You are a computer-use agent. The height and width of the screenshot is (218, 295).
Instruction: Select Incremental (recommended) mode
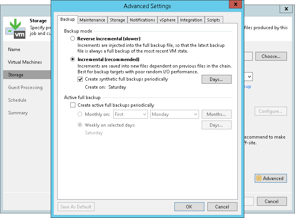pyautogui.click(x=73, y=59)
